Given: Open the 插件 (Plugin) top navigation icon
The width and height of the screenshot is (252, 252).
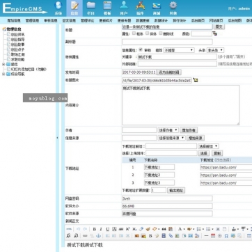Looking at the screenshot, I should point(140,8).
